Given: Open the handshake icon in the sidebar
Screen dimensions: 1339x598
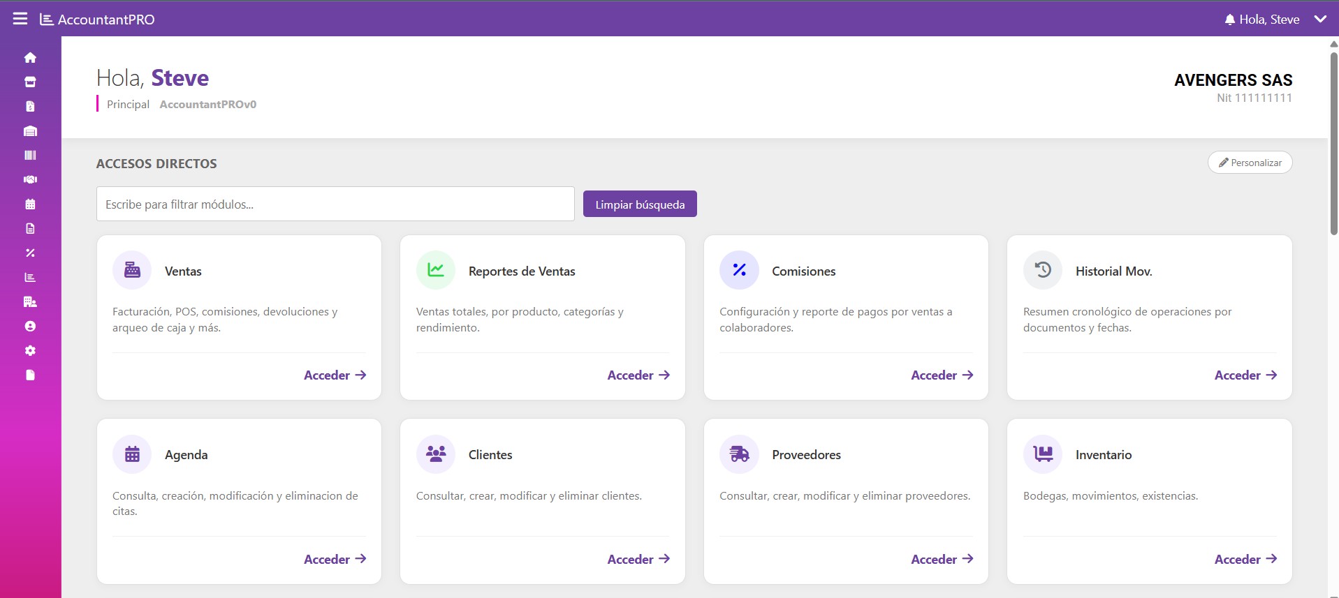Looking at the screenshot, I should pyautogui.click(x=30, y=179).
